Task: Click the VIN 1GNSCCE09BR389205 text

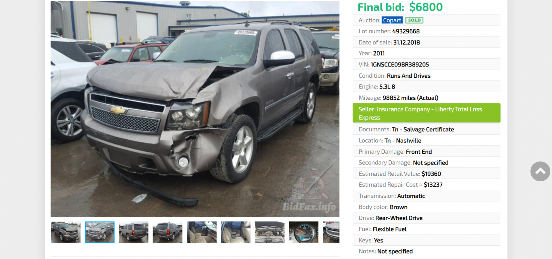Action: (400, 65)
